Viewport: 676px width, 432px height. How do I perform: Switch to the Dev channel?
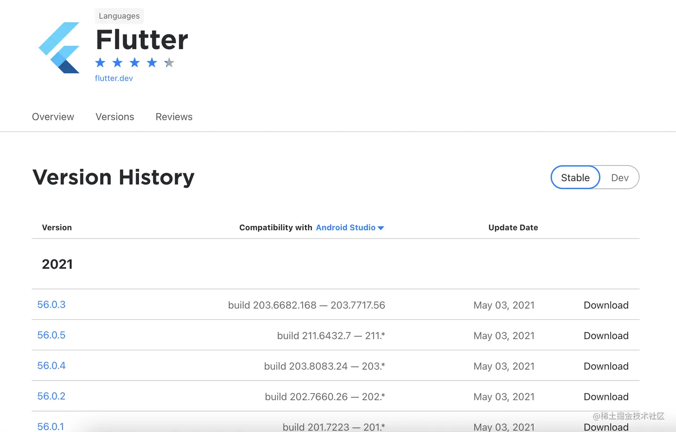[x=620, y=177]
